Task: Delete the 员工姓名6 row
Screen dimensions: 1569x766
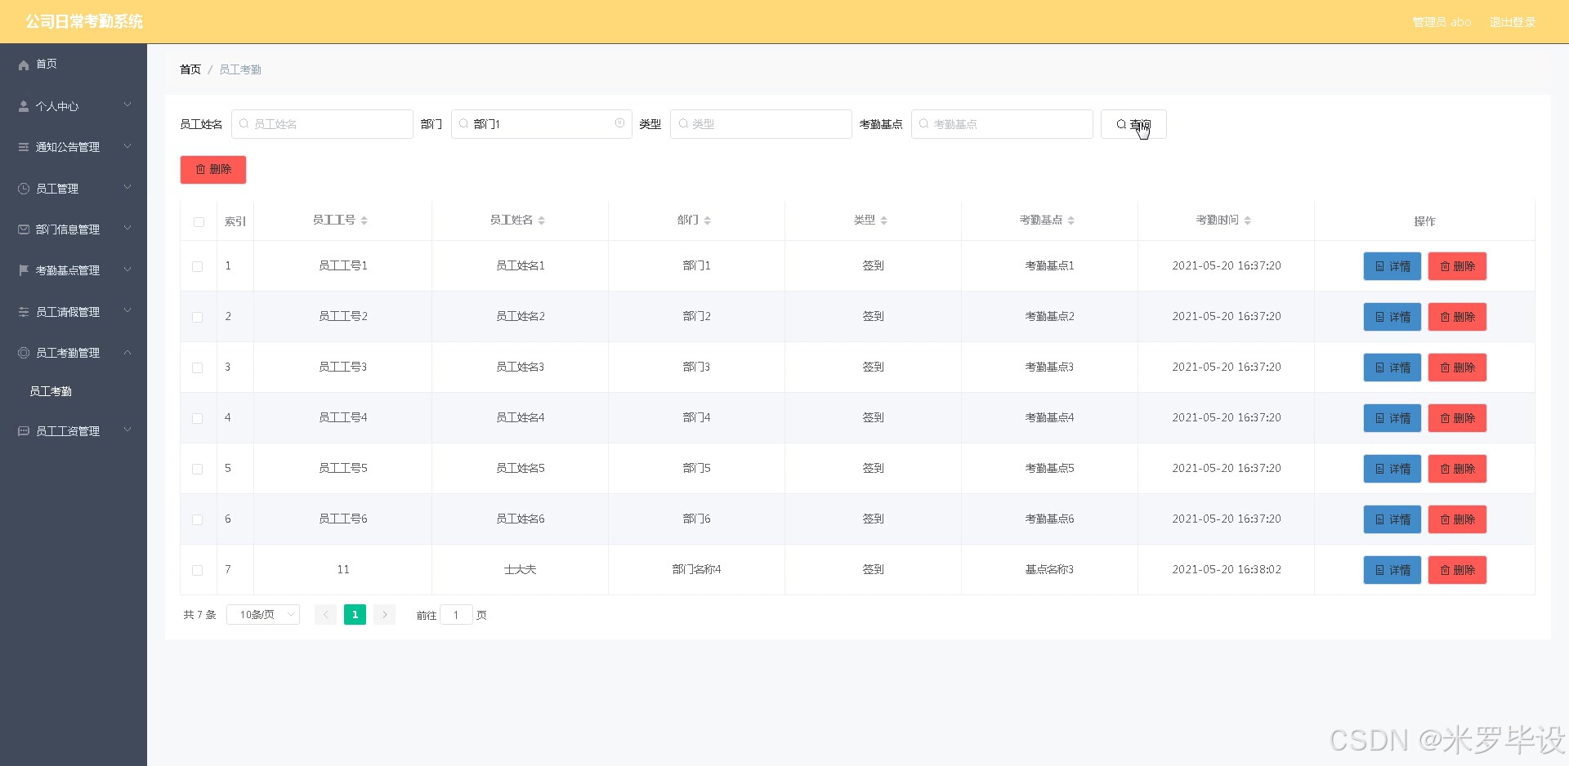Action: tap(1457, 519)
